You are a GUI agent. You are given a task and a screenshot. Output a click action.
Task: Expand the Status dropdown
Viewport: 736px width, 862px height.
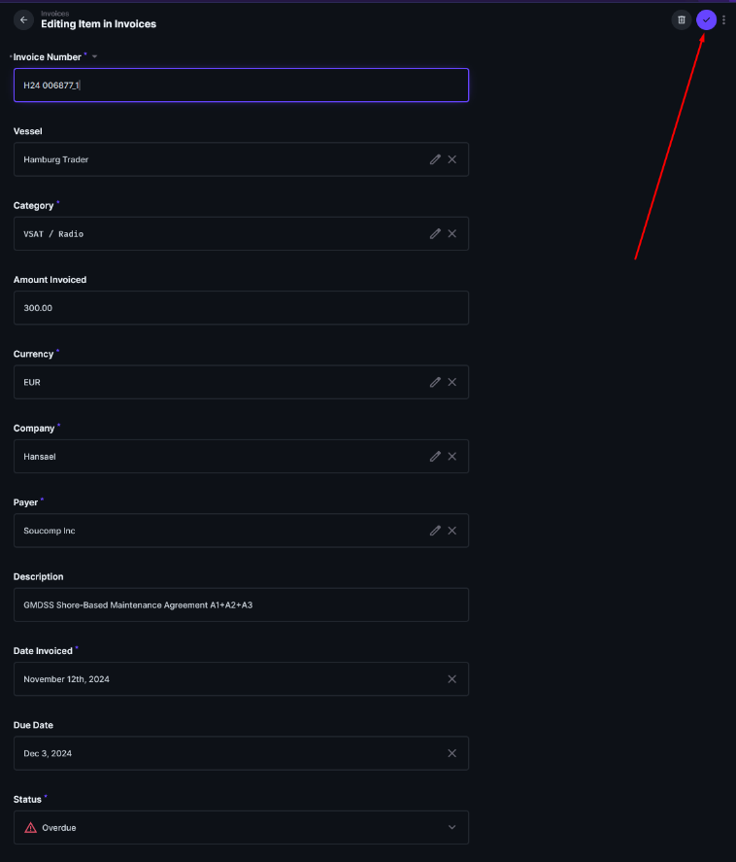click(452, 828)
